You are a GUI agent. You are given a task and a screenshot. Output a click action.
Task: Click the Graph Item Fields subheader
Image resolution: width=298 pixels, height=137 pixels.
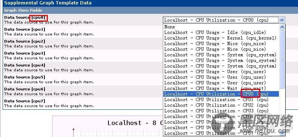point(23,10)
